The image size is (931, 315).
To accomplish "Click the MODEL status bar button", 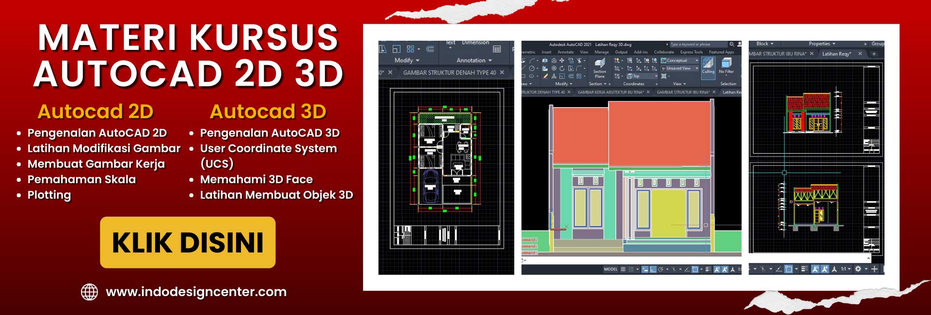I will point(611,269).
